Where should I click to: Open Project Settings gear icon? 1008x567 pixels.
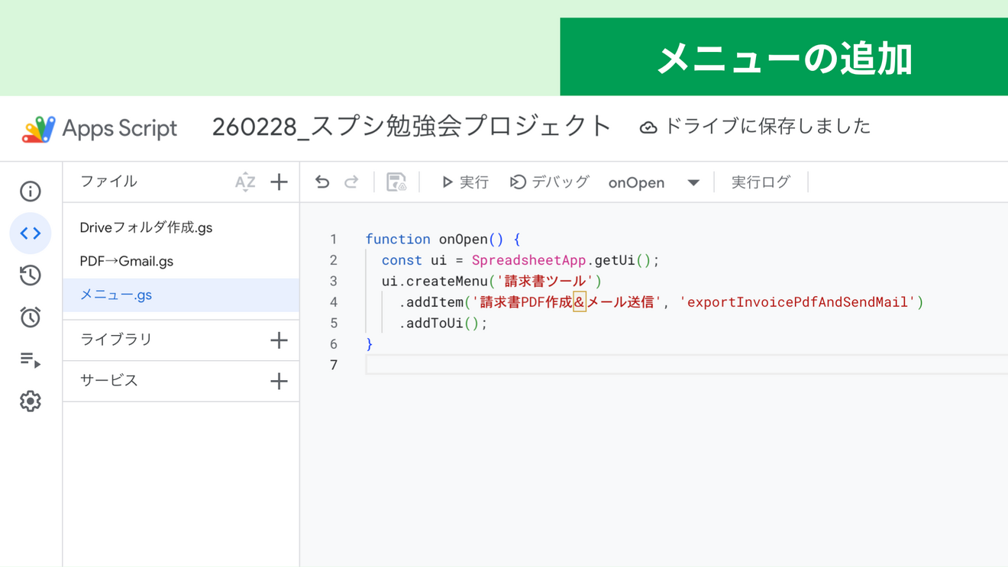coord(31,401)
